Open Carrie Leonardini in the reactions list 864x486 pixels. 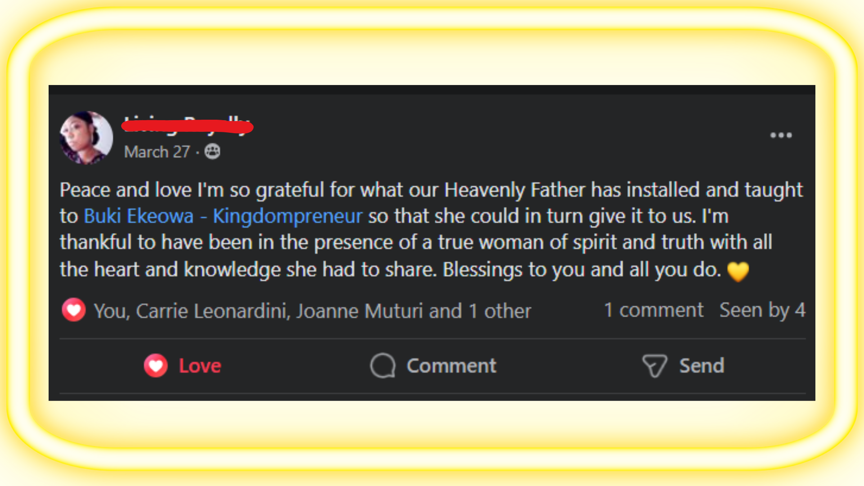coord(211,311)
